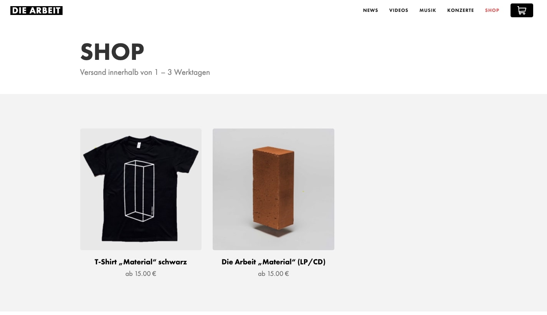Click the white cuboid print on the T-shirt

139,191
